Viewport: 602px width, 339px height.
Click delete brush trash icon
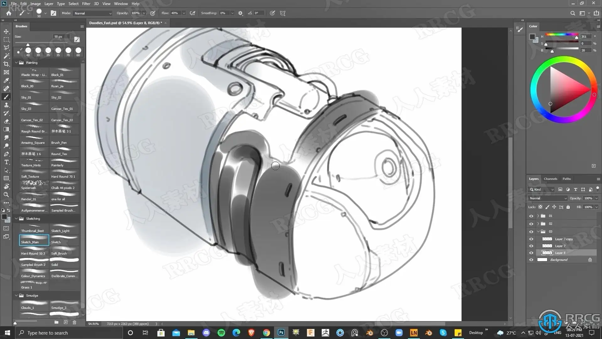click(74, 322)
